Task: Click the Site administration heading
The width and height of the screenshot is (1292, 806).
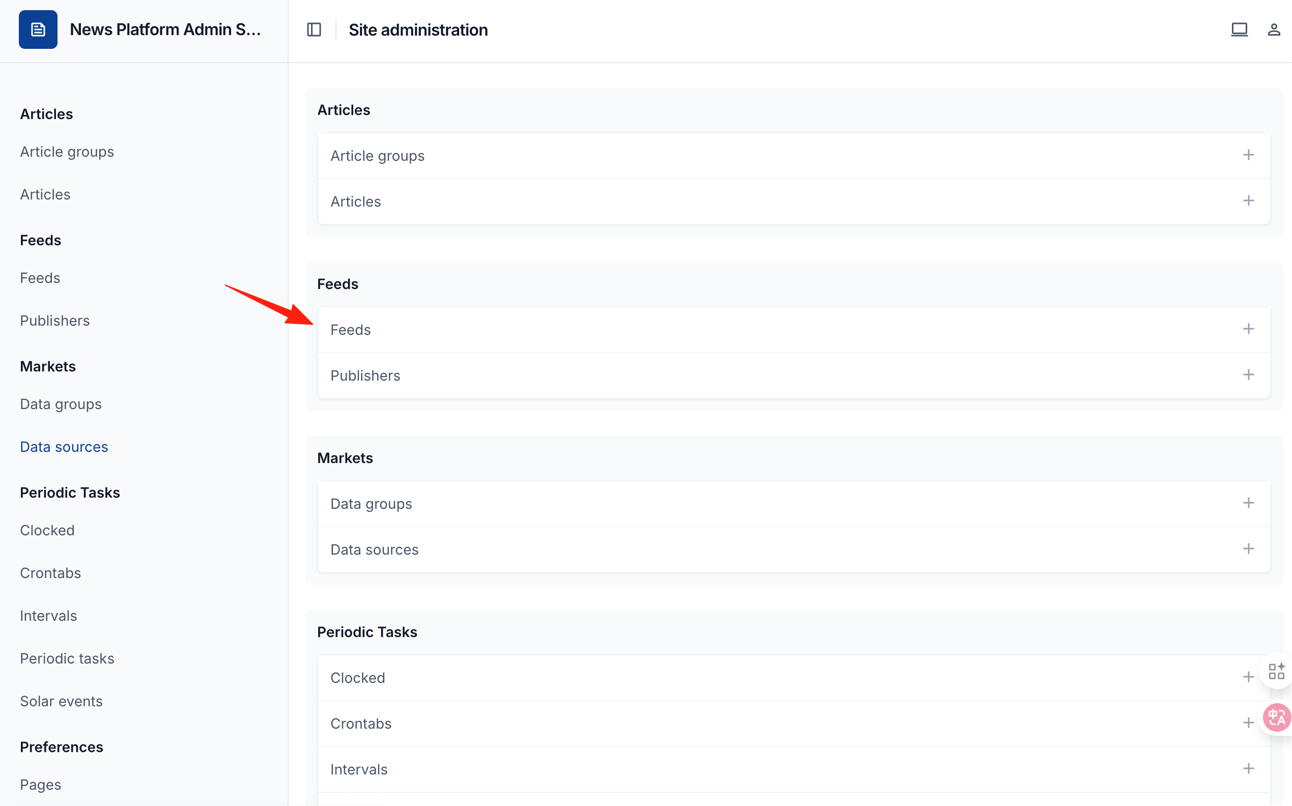Action: [x=418, y=30]
